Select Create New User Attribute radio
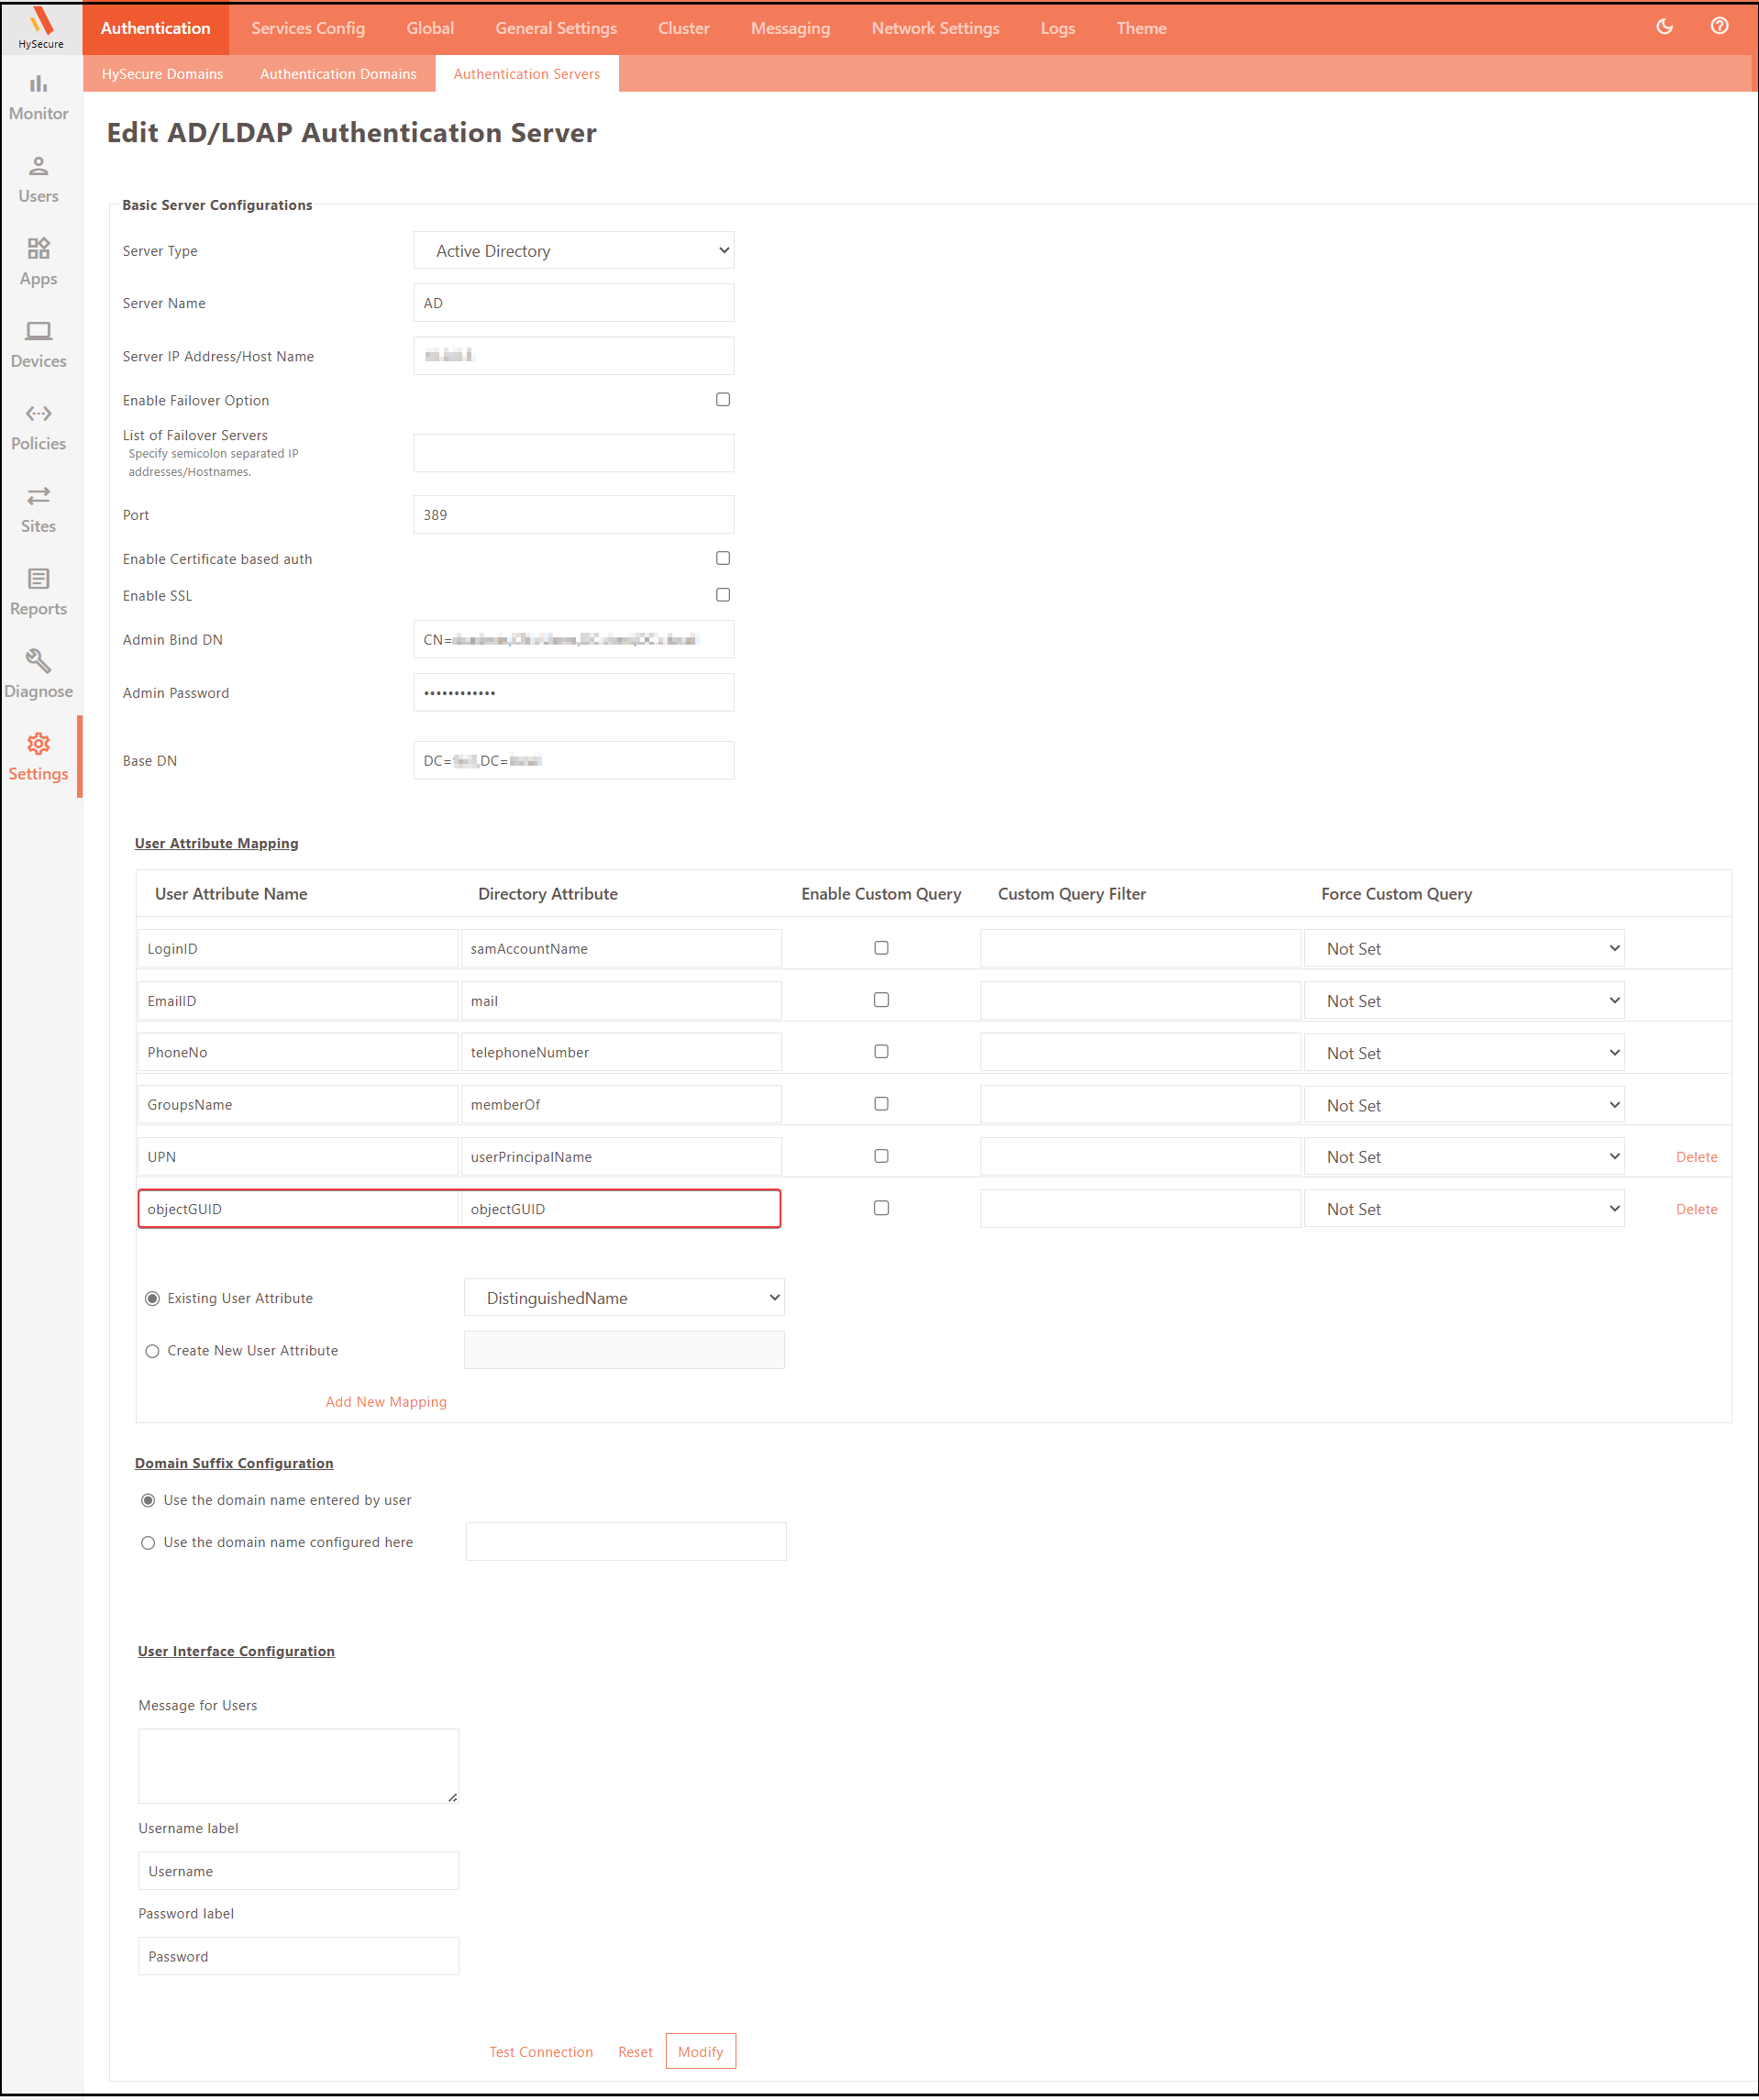Viewport: 1759px width, 2100px height. [x=152, y=1351]
